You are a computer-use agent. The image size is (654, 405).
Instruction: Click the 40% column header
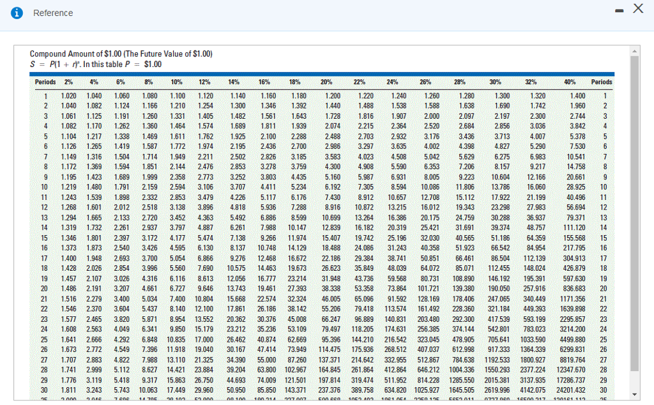tap(570, 82)
